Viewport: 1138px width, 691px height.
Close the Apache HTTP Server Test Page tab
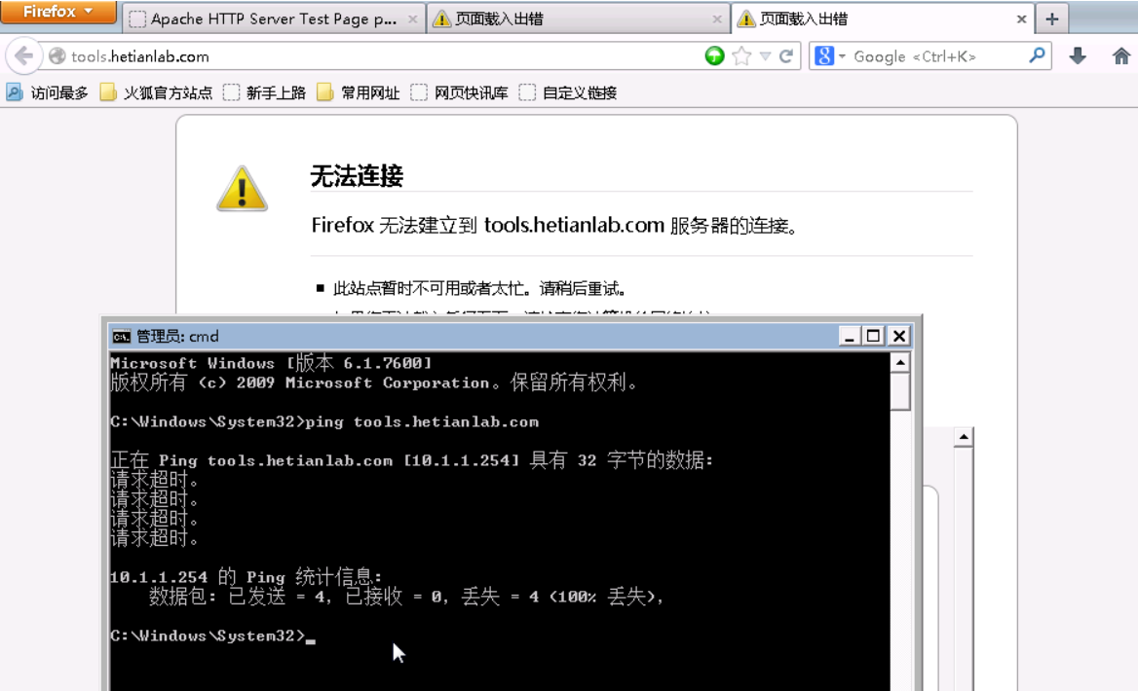click(x=412, y=19)
